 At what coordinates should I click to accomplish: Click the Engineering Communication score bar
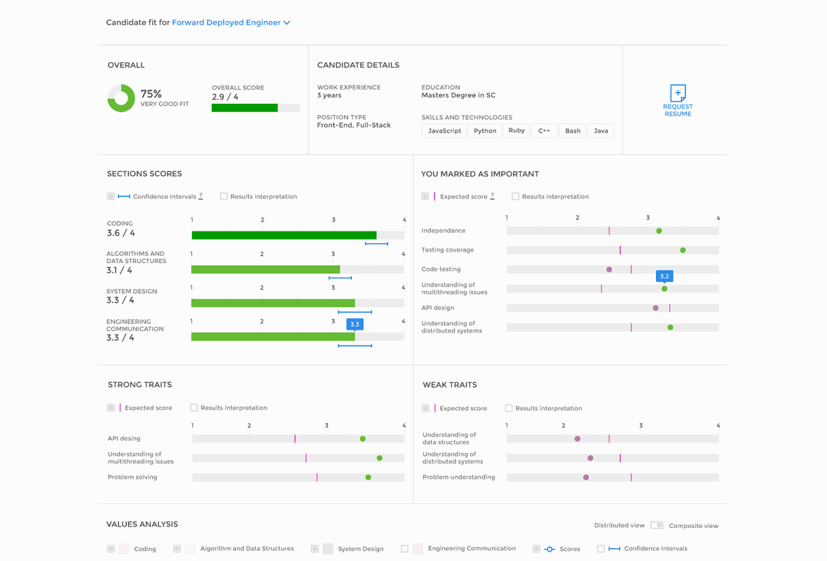coord(298,337)
